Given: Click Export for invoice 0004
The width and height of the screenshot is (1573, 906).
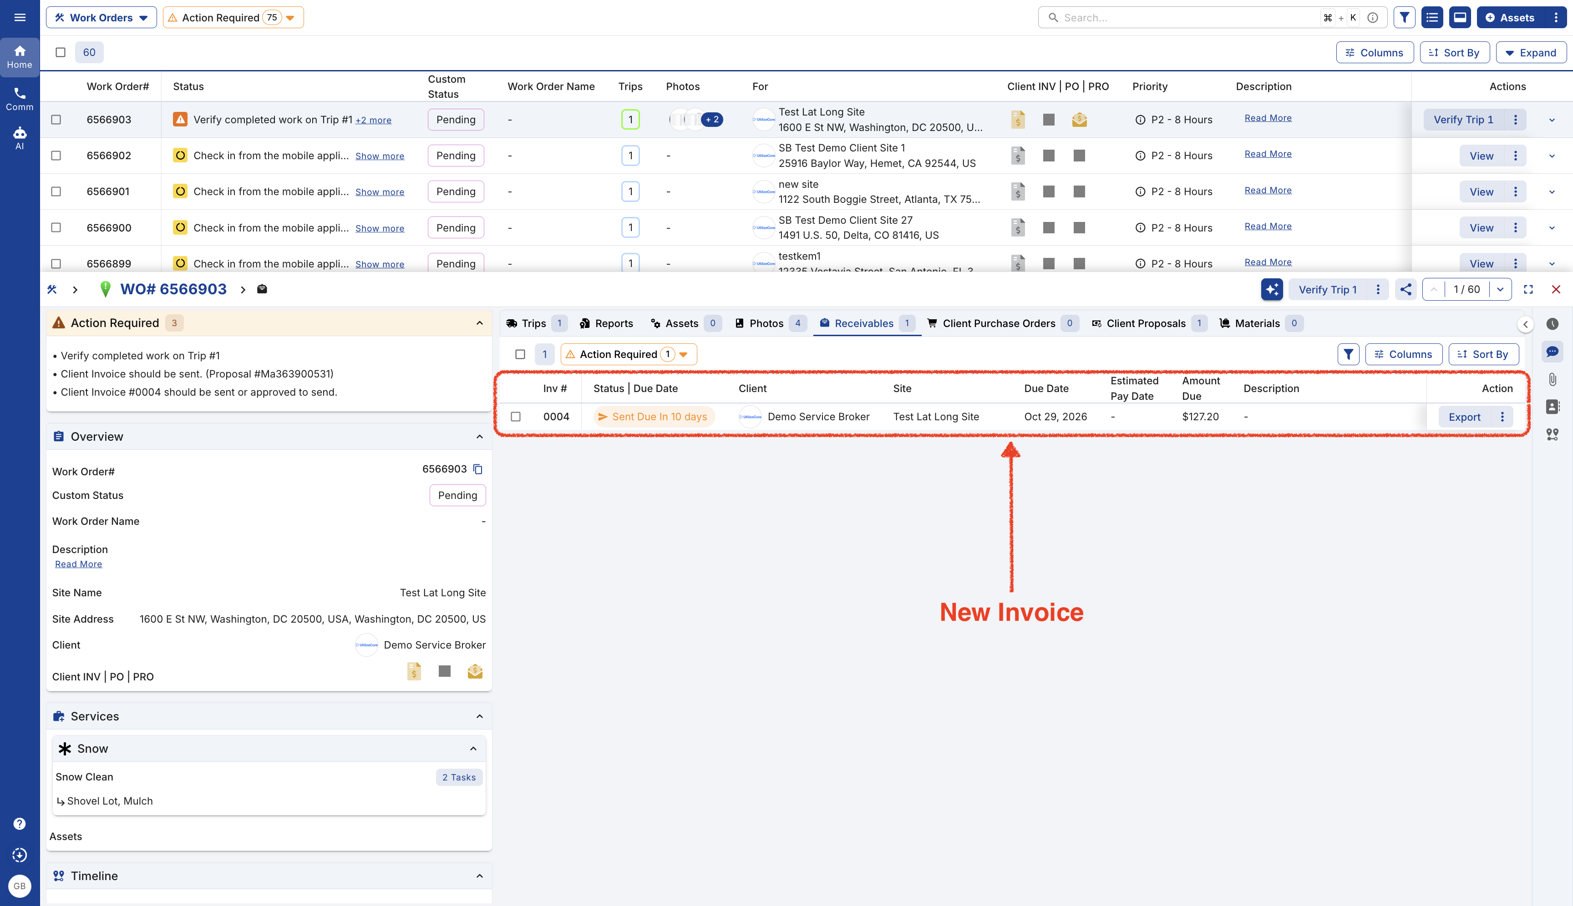Looking at the screenshot, I should click(1464, 417).
